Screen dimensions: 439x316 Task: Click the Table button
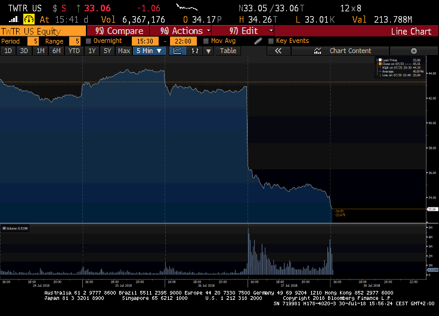228,51
